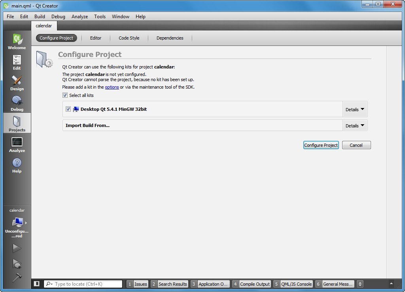This screenshot has height=292, width=405.
Task: Open the Welcome mode
Action: pyautogui.click(x=17, y=41)
